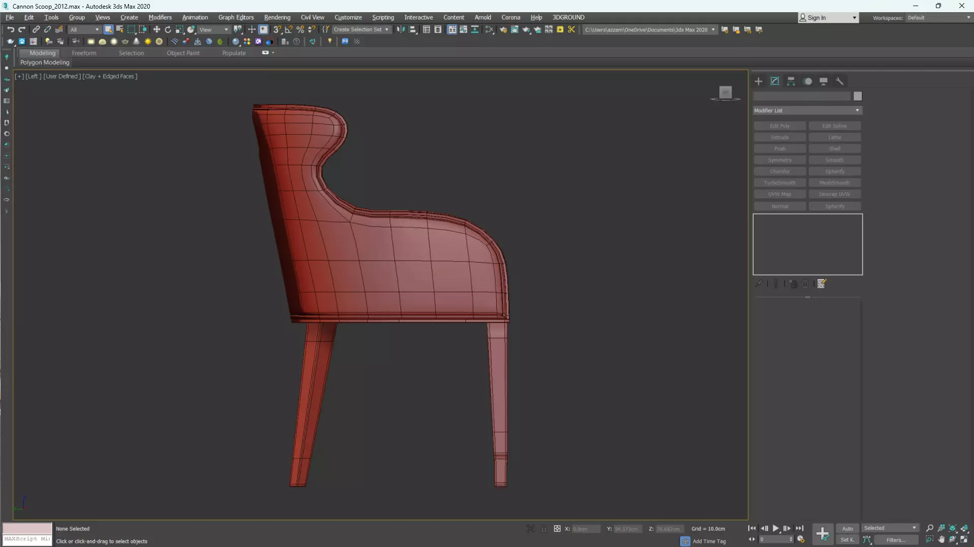Activate the Select and Rotate tool
Image resolution: width=974 pixels, height=547 pixels.
[x=168, y=29]
